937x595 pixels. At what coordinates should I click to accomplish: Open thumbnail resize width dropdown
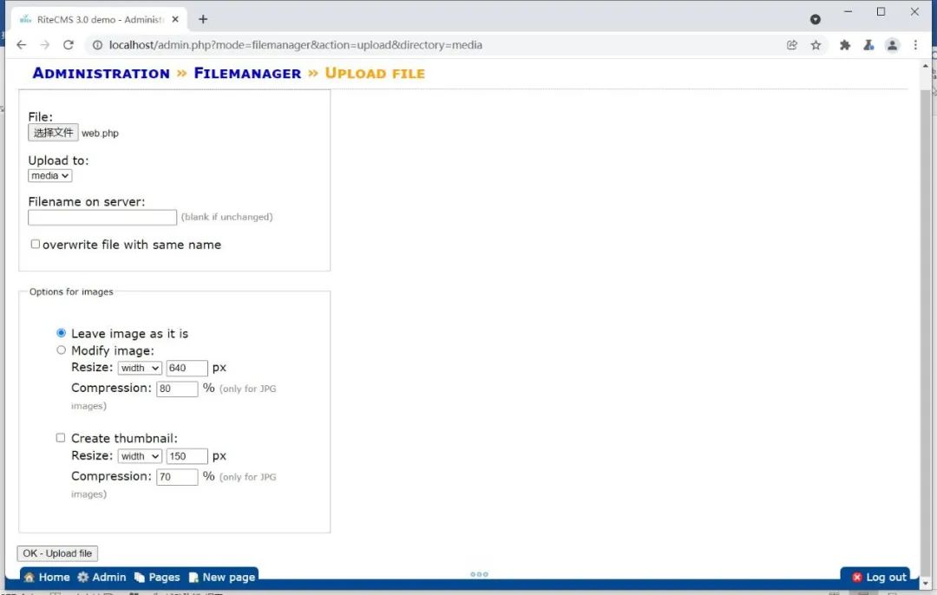click(x=139, y=456)
